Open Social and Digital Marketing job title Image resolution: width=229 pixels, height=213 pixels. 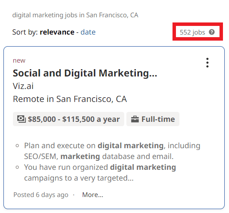coord(85,73)
